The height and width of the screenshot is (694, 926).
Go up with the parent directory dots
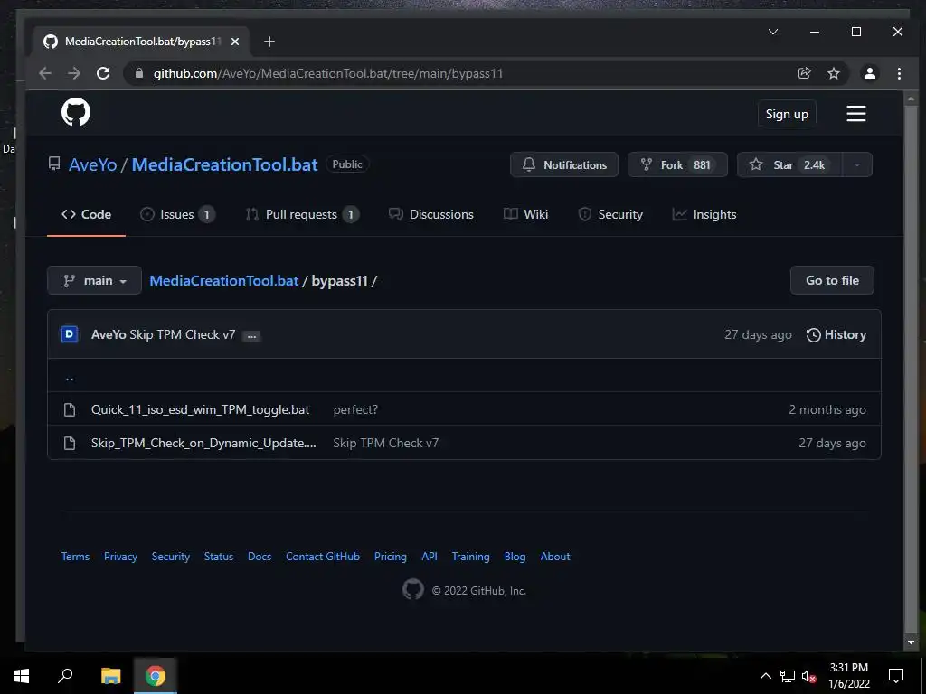tap(70, 378)
